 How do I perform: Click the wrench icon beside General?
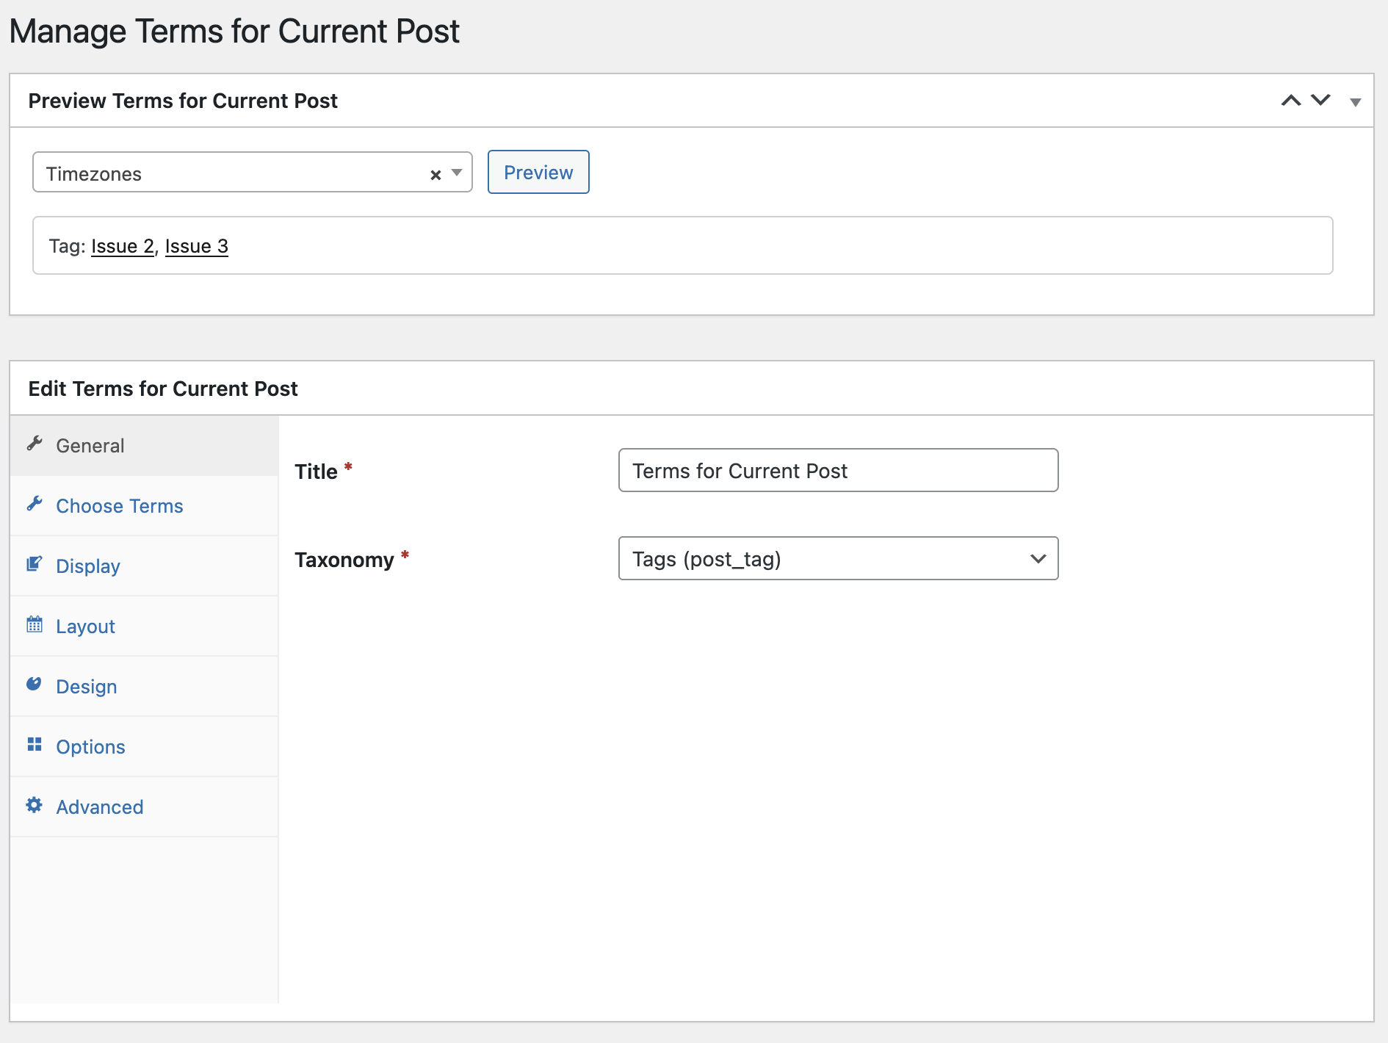tap(35, 444)
